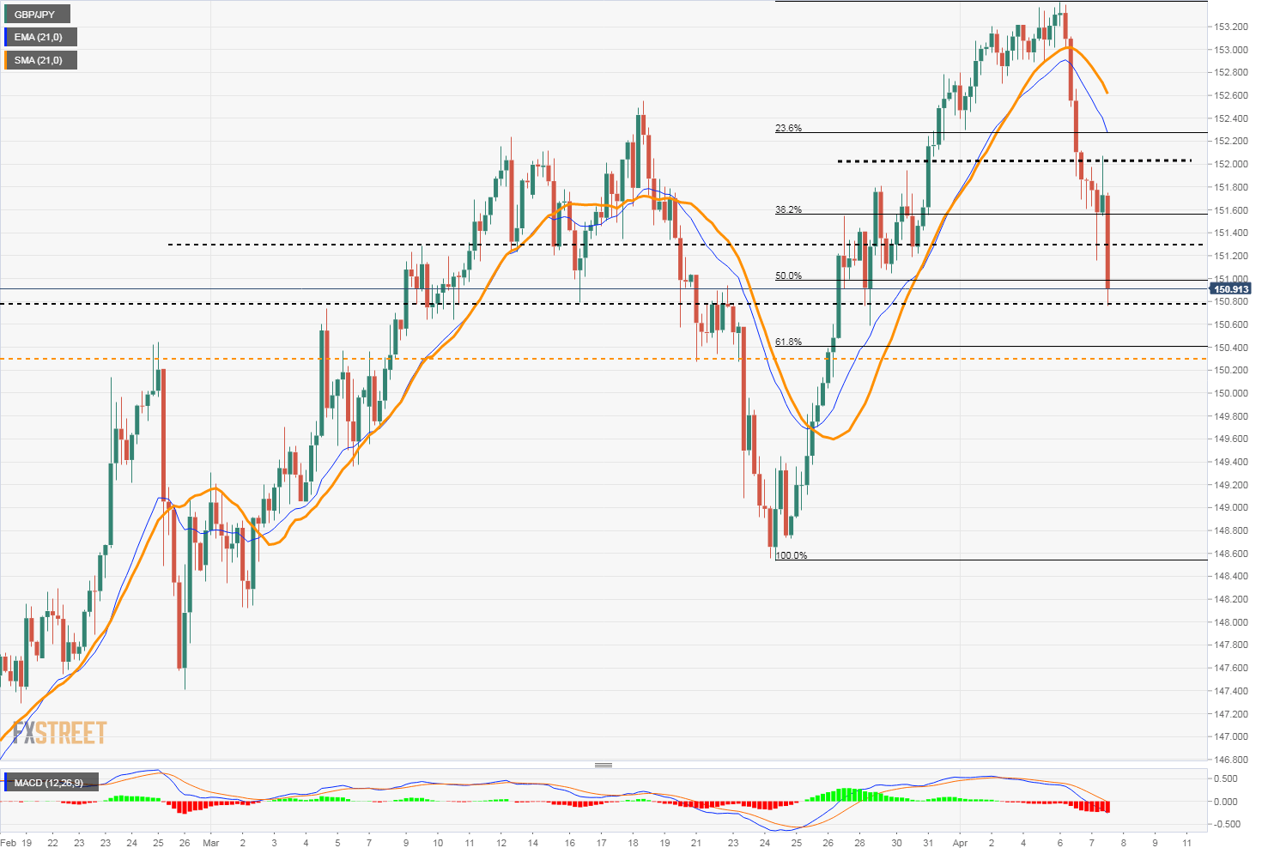Click the 149.000 price axis label
1268x854 pixels.
1231,508
